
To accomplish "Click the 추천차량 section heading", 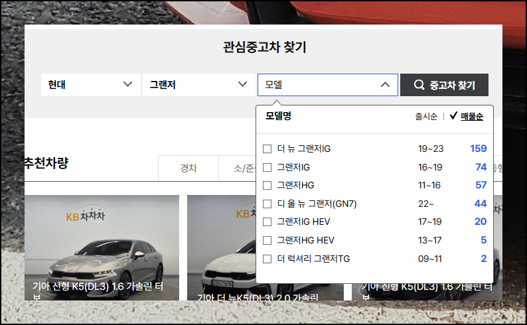I will [x=46, y=163].
